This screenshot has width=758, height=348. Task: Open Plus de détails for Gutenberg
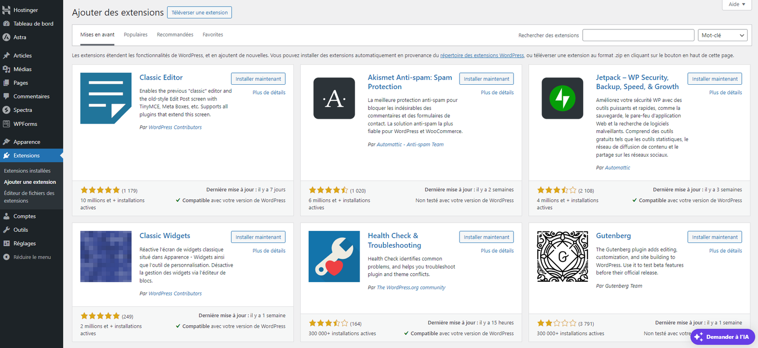point(725,251)
